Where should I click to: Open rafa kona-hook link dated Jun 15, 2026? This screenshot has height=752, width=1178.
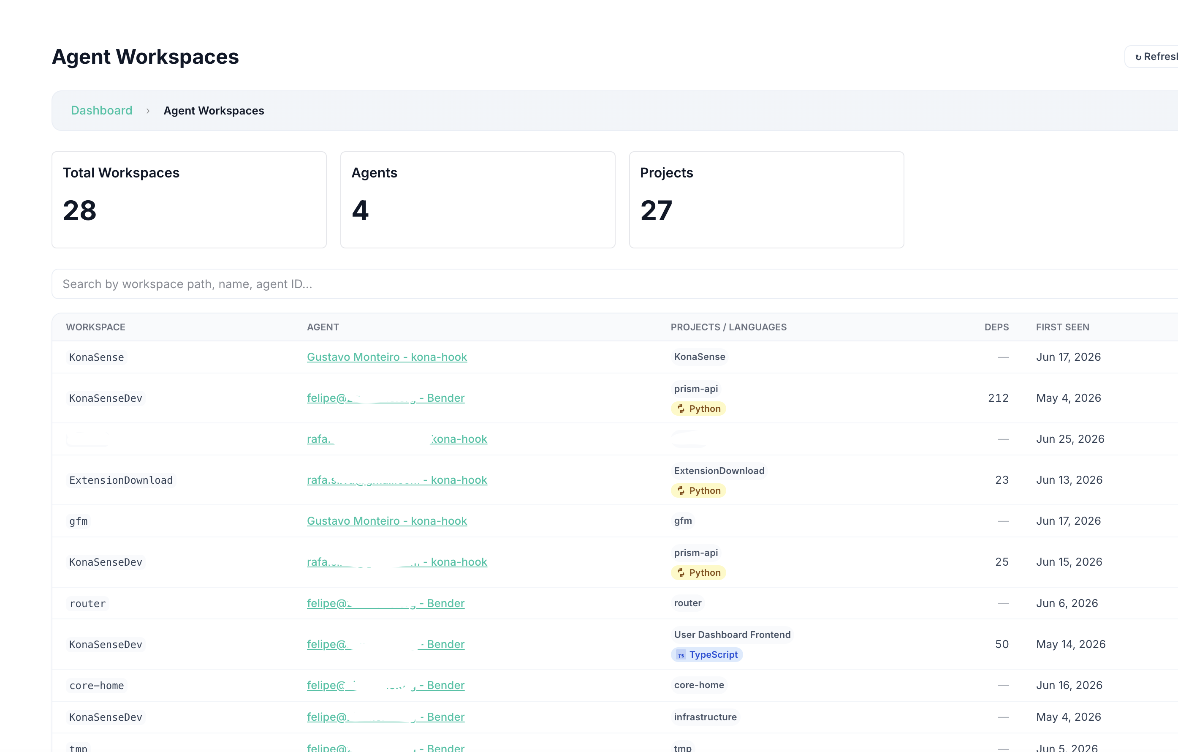point(397,562)
